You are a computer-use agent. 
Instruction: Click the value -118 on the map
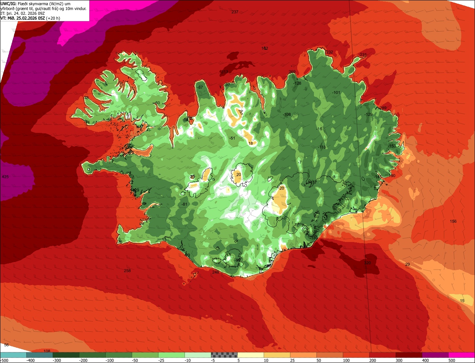(322, 147)
